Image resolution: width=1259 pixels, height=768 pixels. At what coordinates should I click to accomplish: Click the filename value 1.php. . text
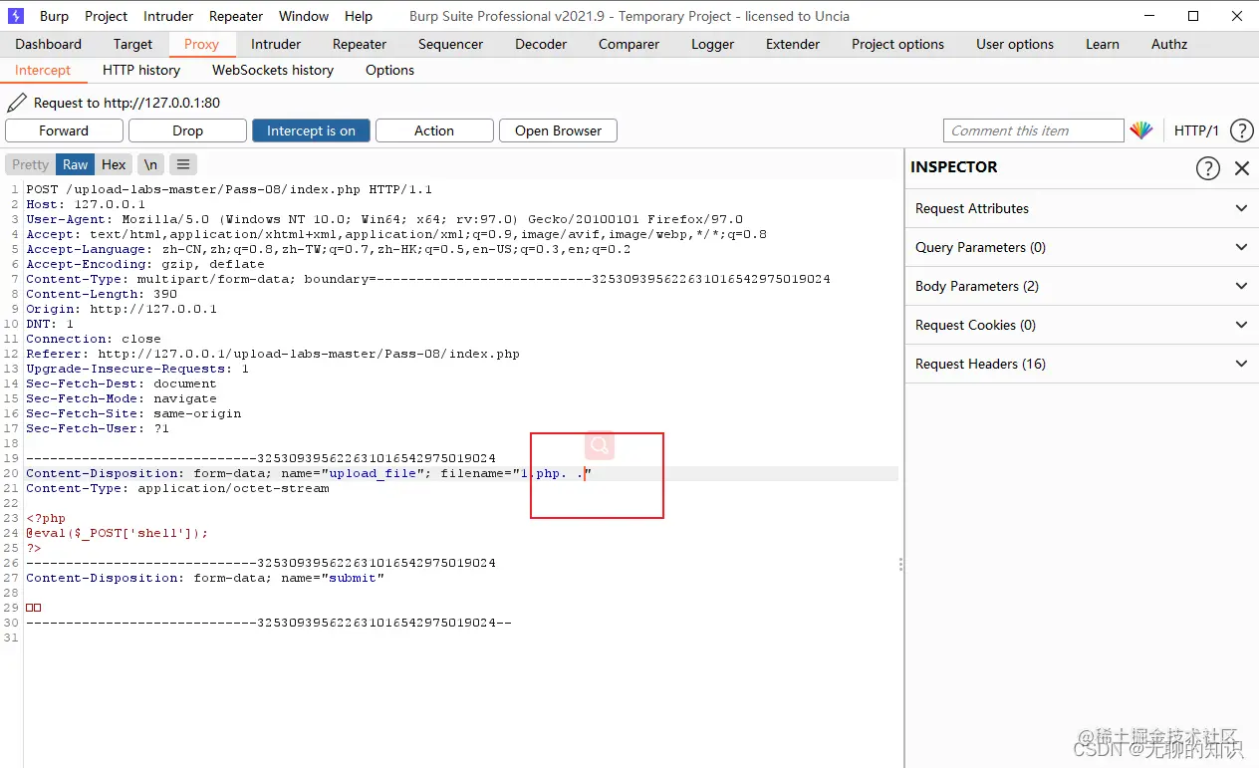[x=552, y=473]
